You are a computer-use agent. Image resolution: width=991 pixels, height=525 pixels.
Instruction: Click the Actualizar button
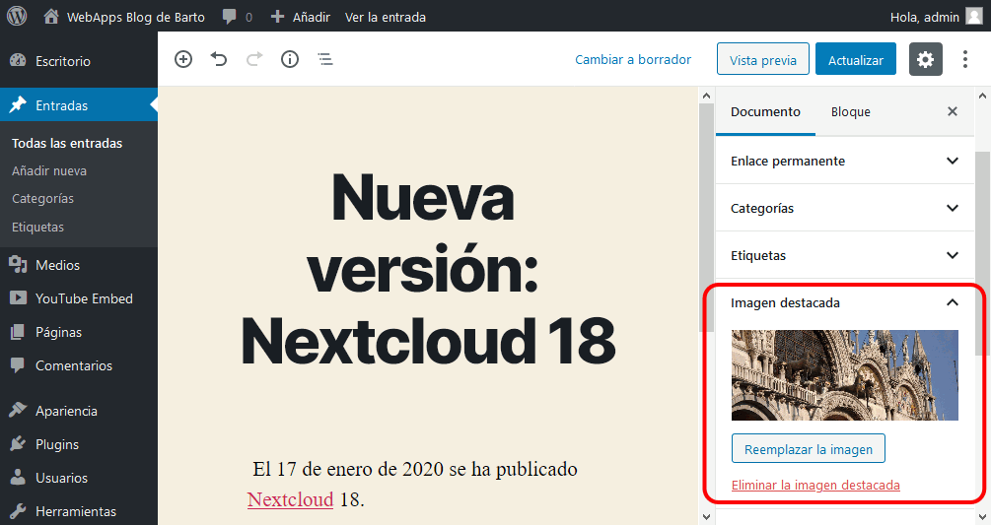(x=856, y=59)
